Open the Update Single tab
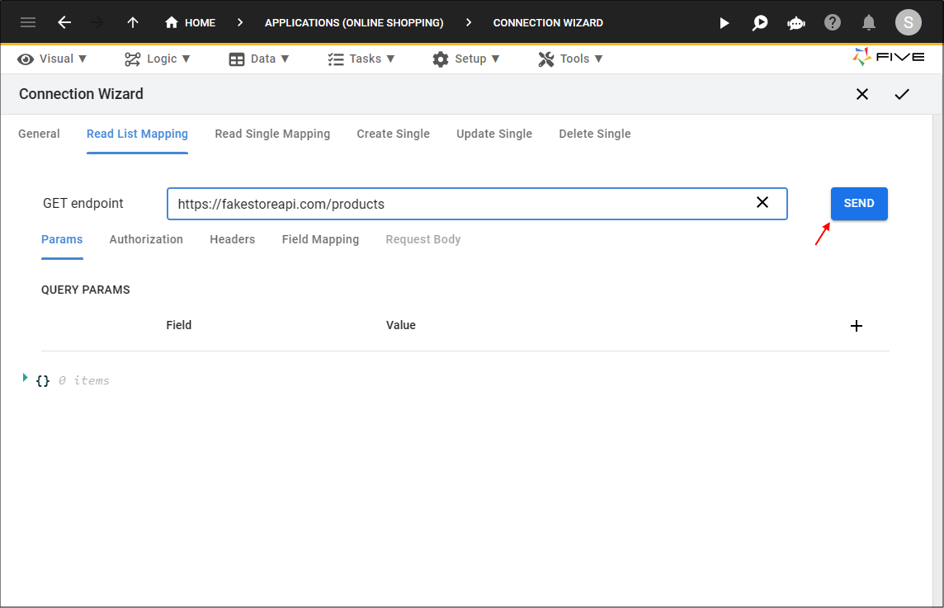The image size is (944, 608). 494,134
